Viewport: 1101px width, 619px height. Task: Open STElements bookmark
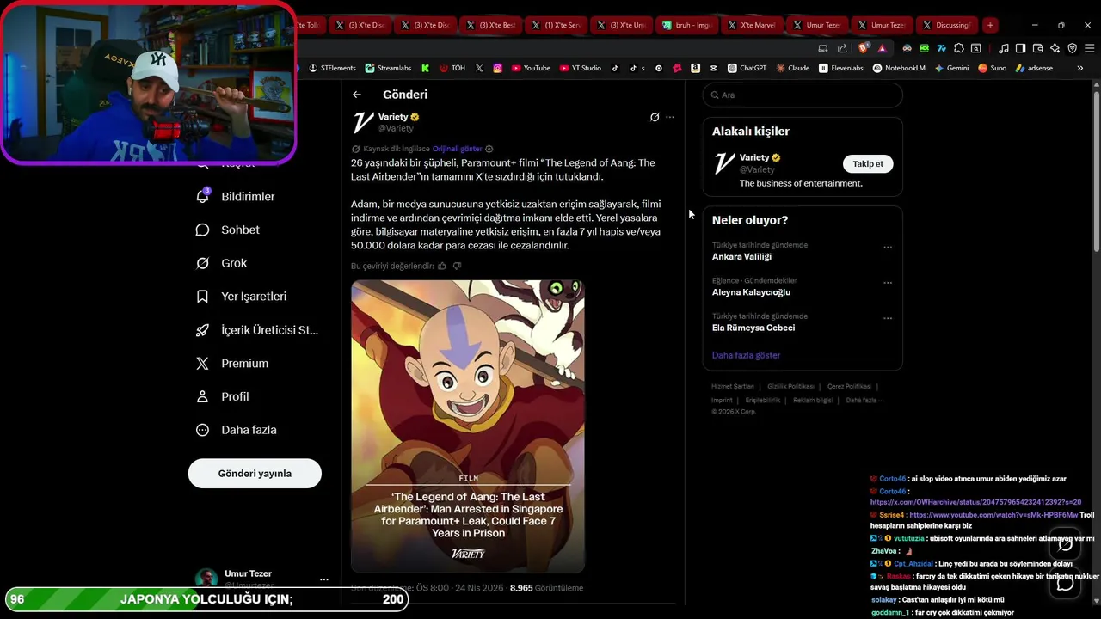[332, 68]
